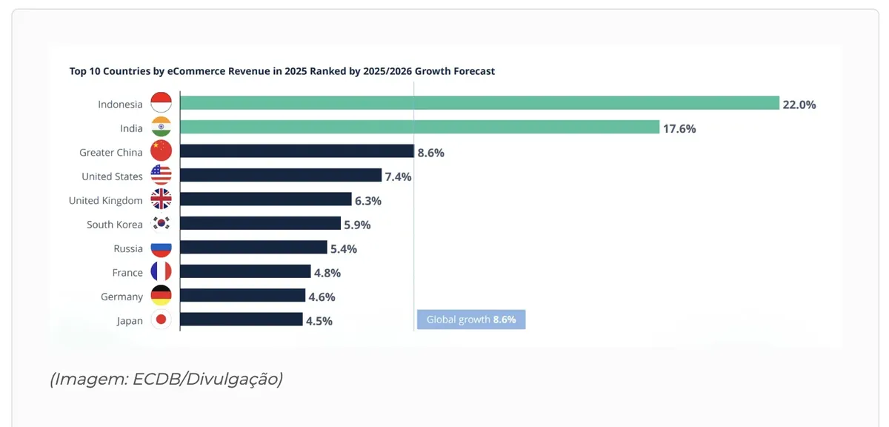Select the Japan flag icon
Viewport: 889px width, 427px height.
click(x=161, y=320)
